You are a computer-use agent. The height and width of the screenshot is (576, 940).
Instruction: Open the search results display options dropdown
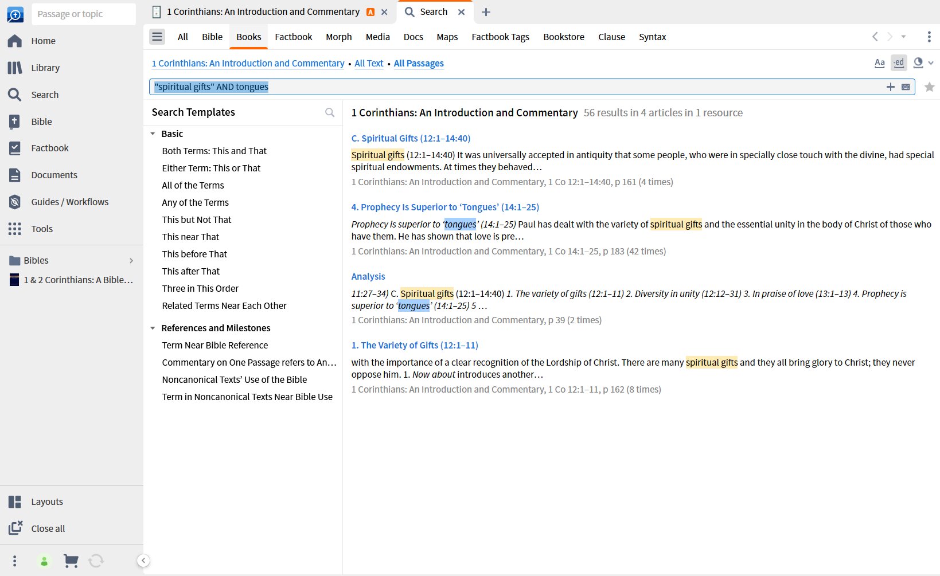[923, 63]
